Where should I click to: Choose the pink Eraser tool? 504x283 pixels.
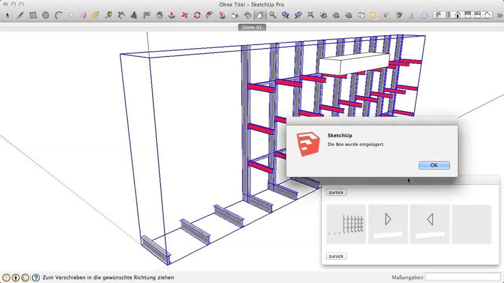click(83, 15)
